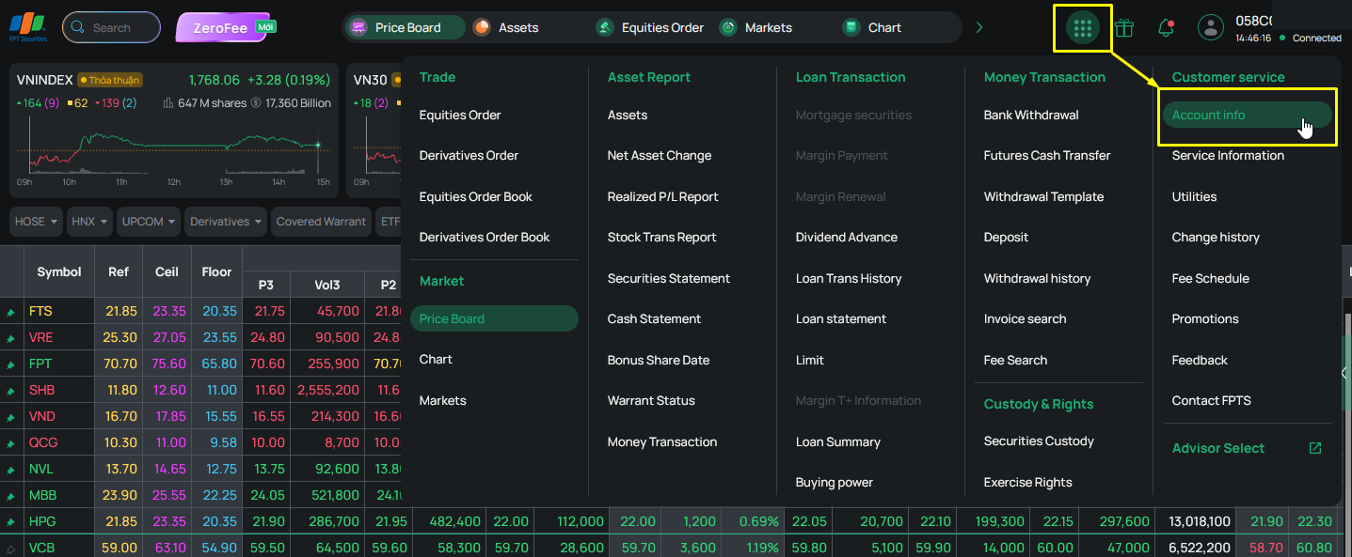Image resolution: width=1352 pixels, height=557 pixels.
Task: Click the Equities Order tab icon
Action: [x=605, y=28]
